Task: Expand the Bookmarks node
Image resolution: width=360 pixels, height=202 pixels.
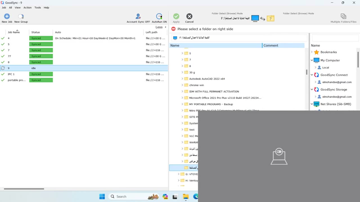Action: tap(312, 52)
